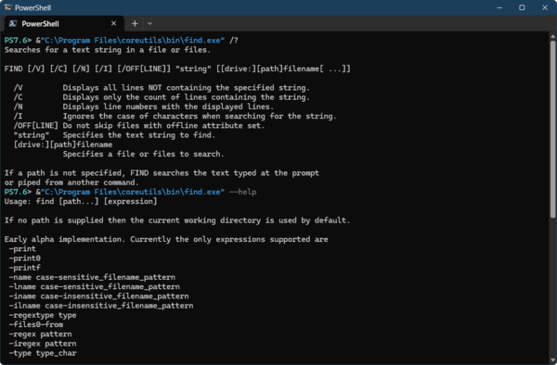The height and width of the screenshot is (365, 557).
Task: Click the first find.exe path string
Action: [133, 41]
